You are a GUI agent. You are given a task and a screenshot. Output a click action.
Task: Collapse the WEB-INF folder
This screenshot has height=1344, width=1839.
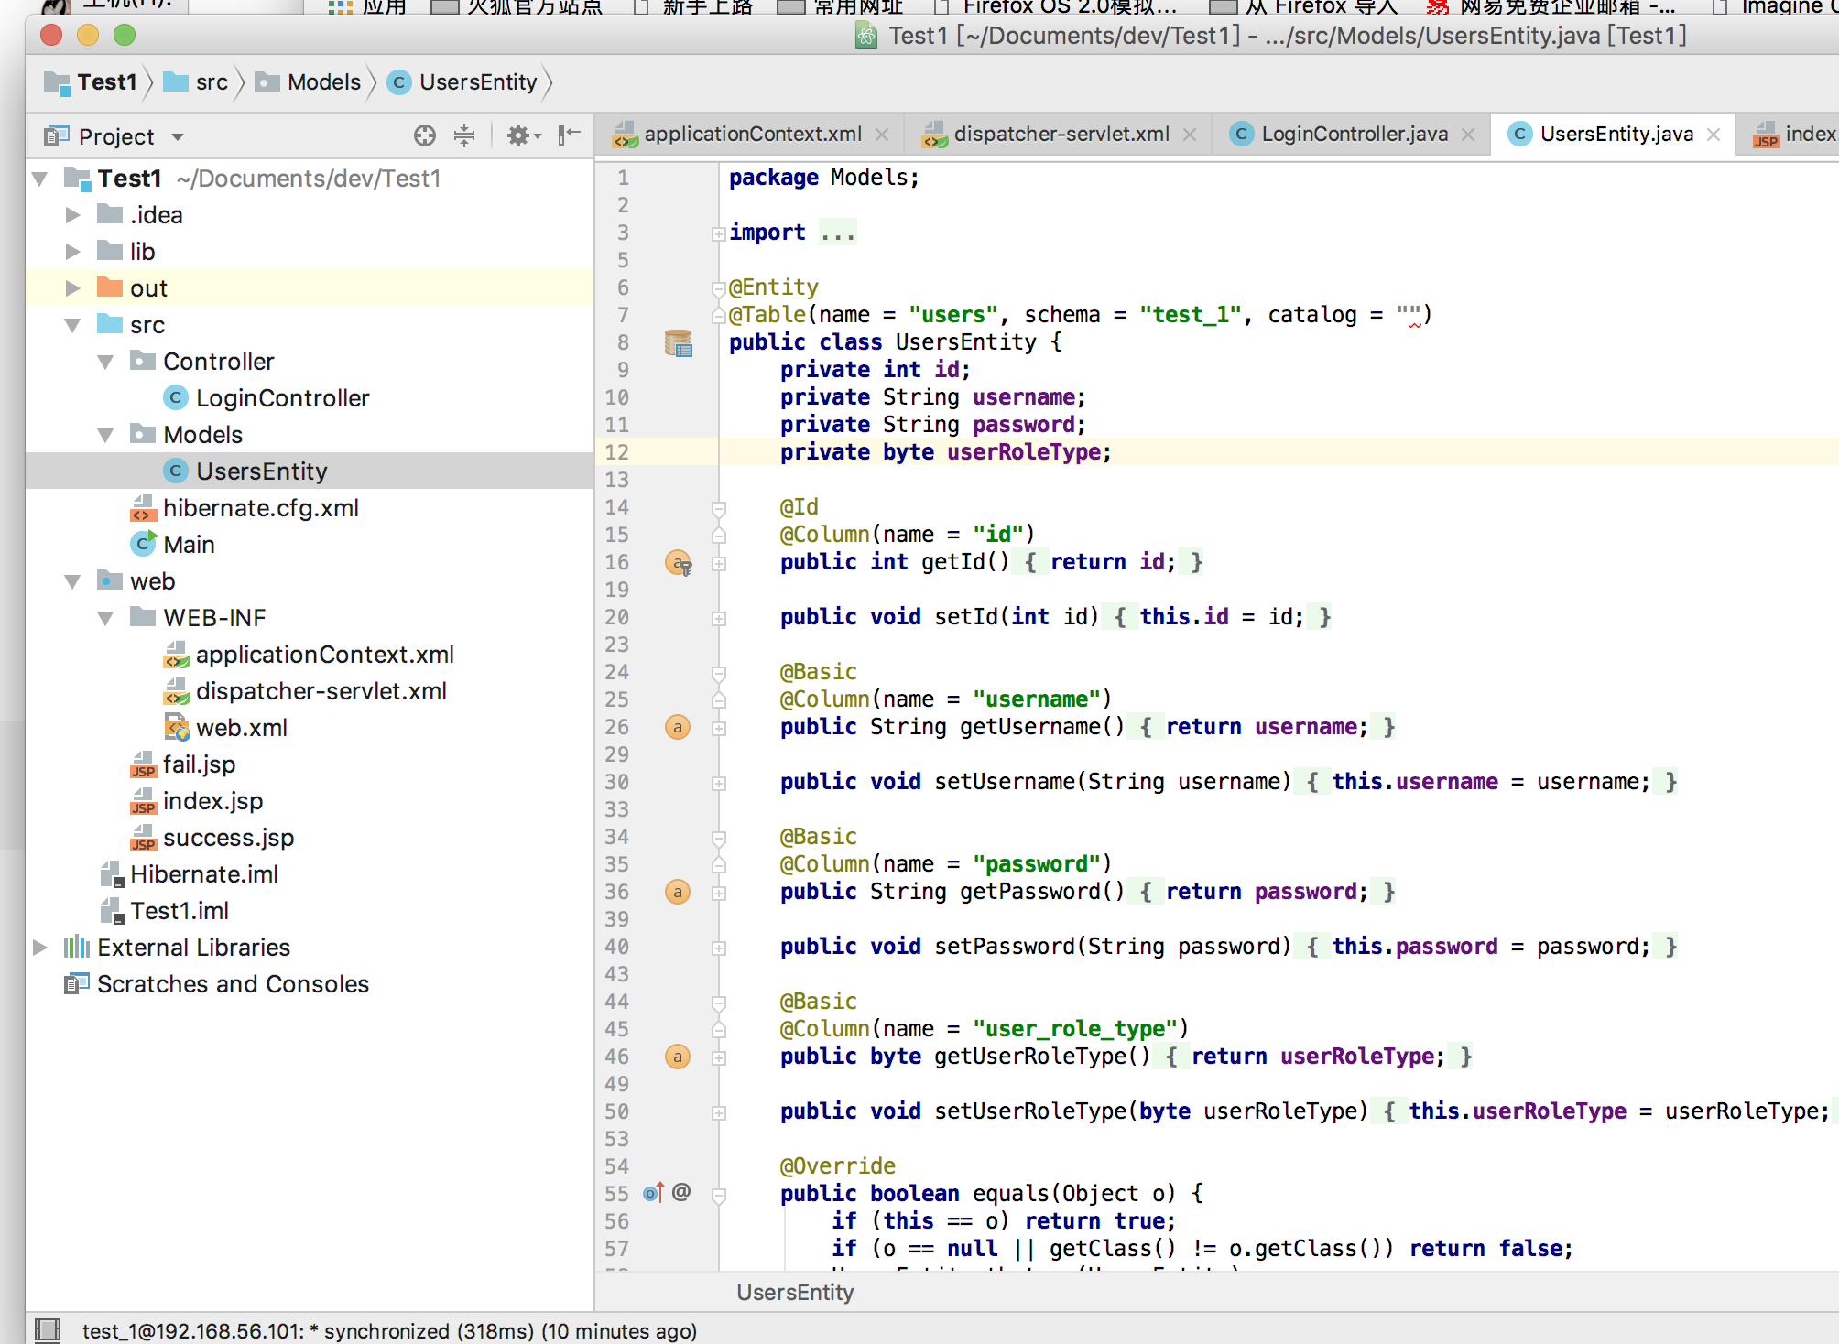(x=105, y=618)
